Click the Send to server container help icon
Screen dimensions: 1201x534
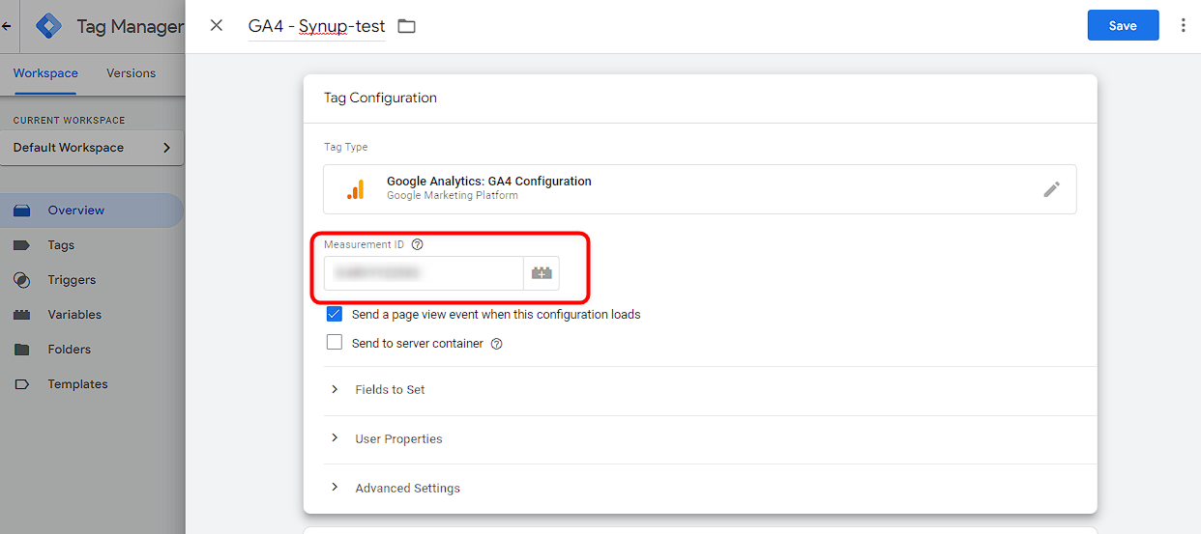click(496, 344)
